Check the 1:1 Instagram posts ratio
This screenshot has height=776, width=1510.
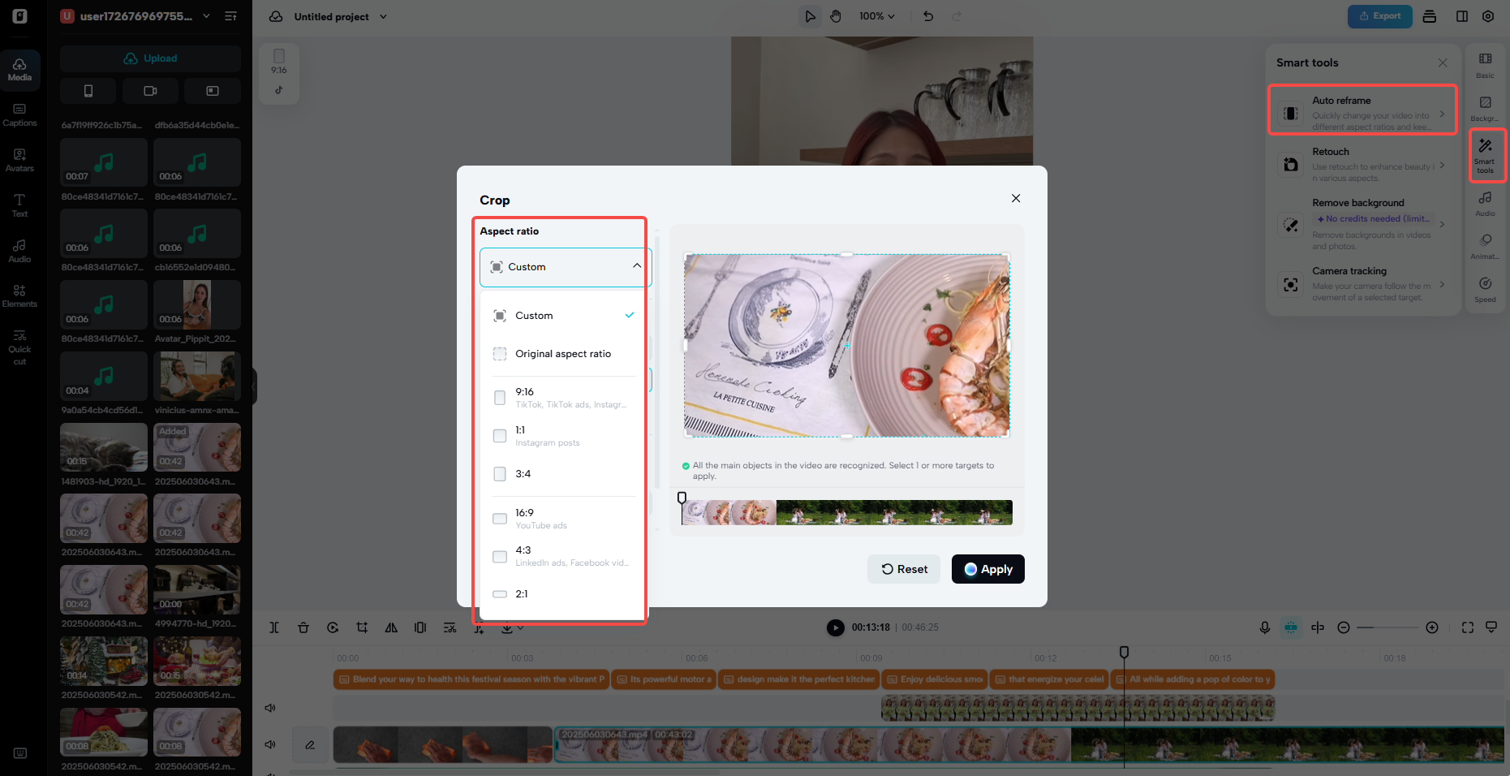pyautogui.click(x=500, y=436)
